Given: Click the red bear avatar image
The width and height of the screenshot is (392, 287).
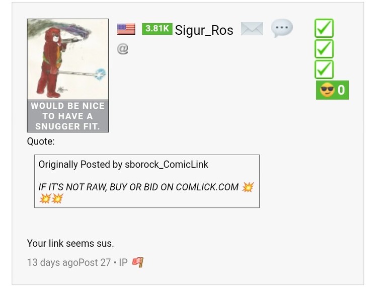Looking at the screenshot, I should click(x=68, y=59).
